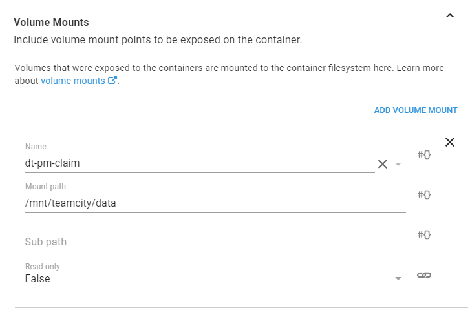
Task: Expand the Read only dropdown arrow
Action: (x=397, y=279)
